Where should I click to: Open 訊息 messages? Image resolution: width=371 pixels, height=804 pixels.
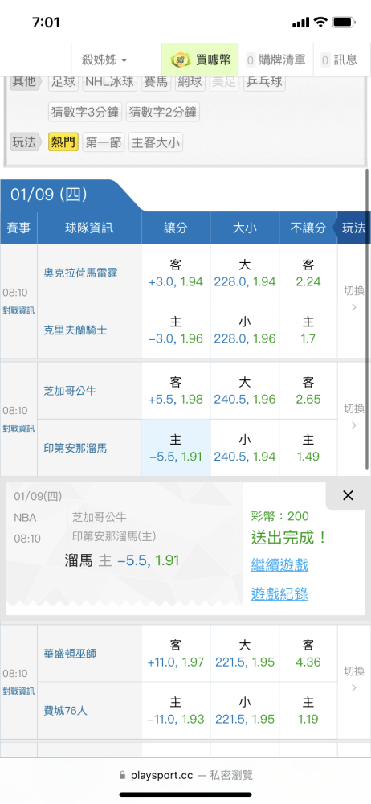pos(339,60)
